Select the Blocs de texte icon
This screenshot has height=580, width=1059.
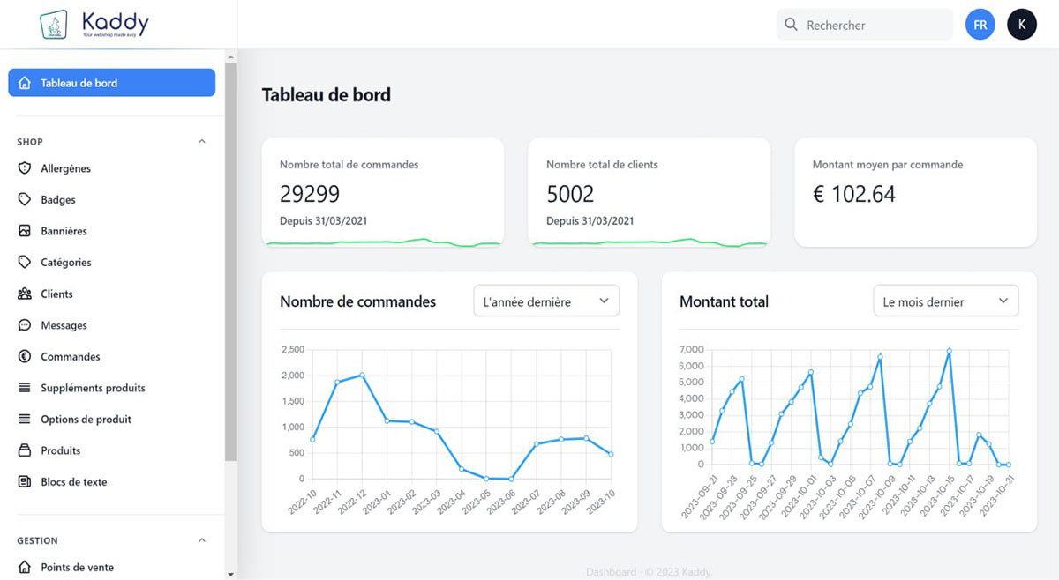(x=25, y=481)
